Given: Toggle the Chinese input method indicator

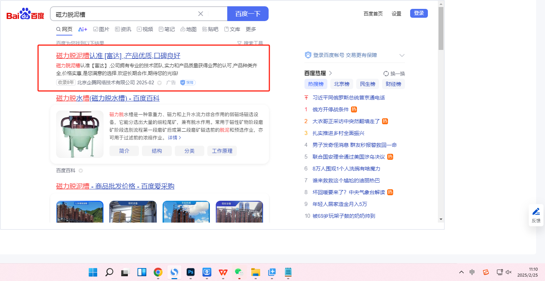Looking at the screenshot, I should click(472, 272).
